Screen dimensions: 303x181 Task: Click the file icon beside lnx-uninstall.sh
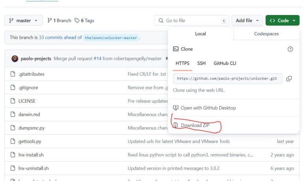click(13, 168)
